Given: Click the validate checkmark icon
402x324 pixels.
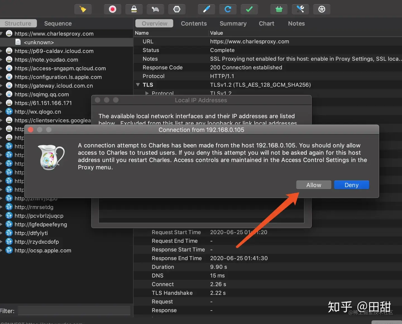Looking at the screenshot, I should coord(249,9).
